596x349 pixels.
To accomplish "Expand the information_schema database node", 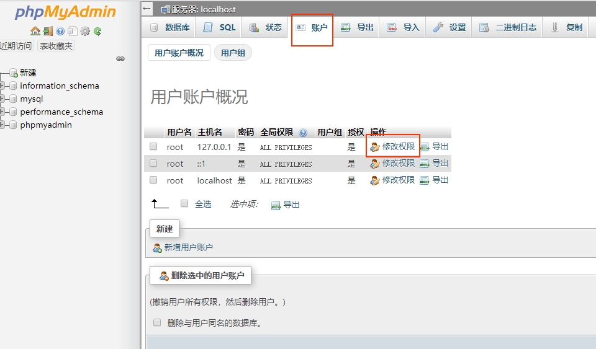I will coord(3,86).
